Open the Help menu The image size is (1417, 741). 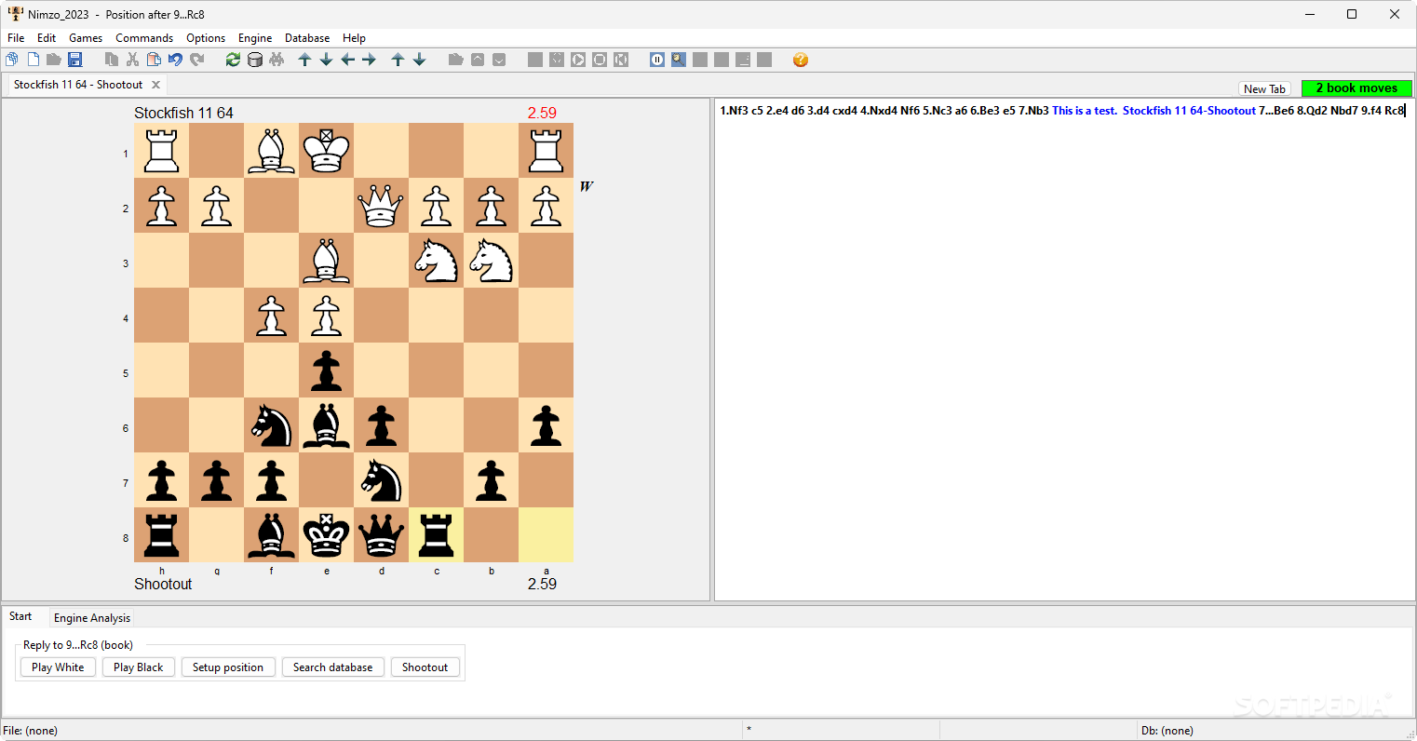[x=354, y=38]
